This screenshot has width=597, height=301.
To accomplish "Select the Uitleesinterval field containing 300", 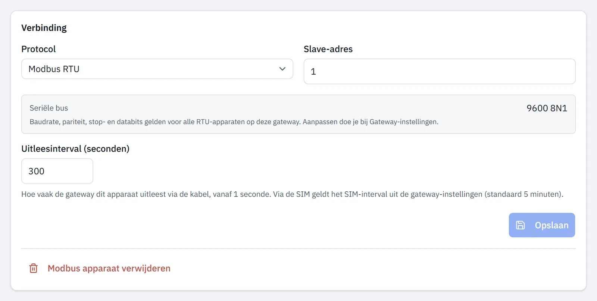I will tap(57, 171).
